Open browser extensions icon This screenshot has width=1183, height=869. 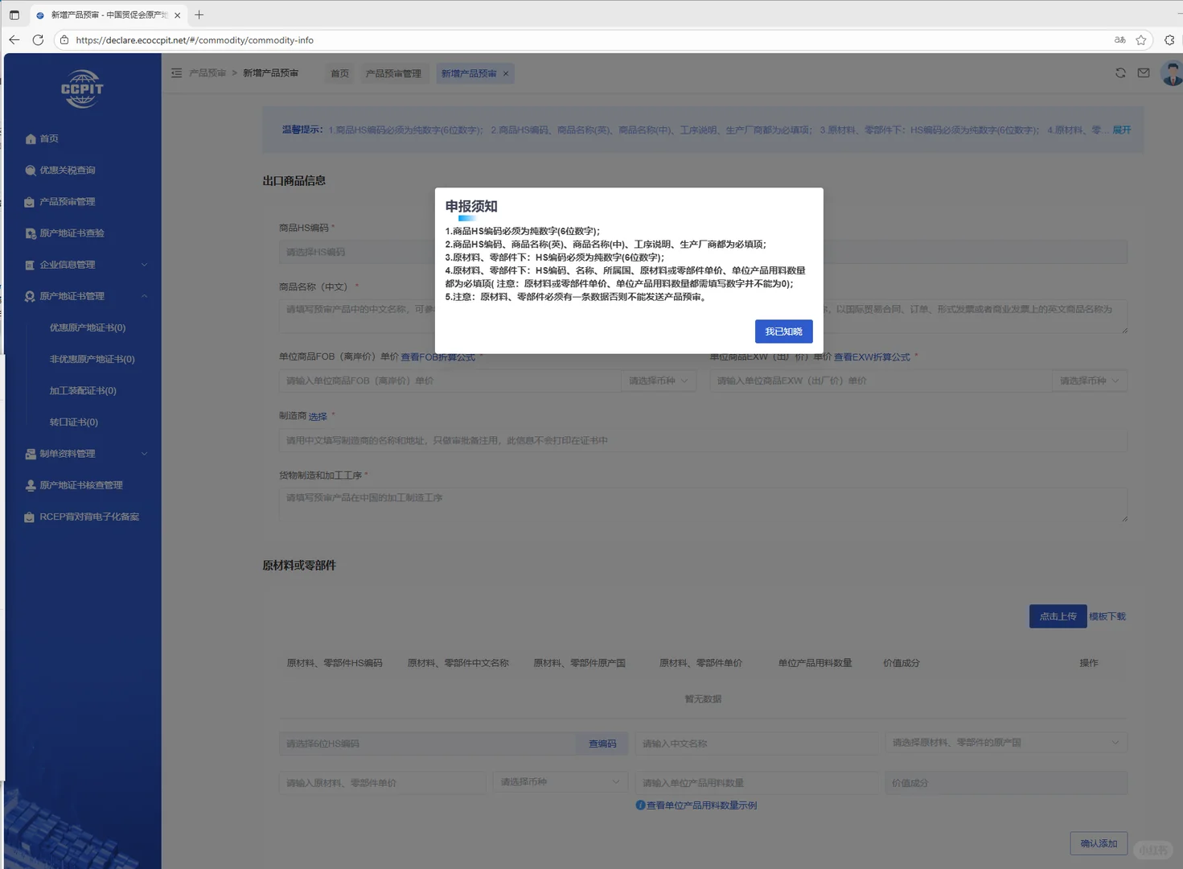pyautogui.click(x=1169, y=39)
